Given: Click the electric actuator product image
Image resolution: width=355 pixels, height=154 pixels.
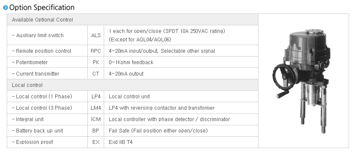Looking at the screenshot, I should coord(302,81).
